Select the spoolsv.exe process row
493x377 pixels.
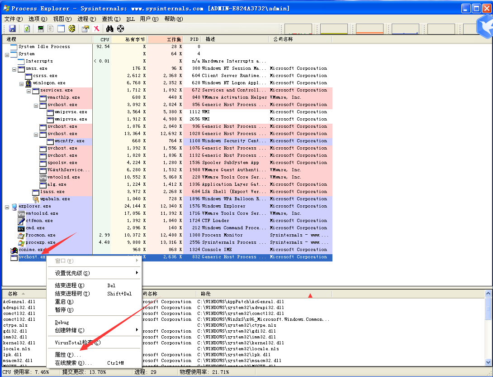click(x=167, y=163)
